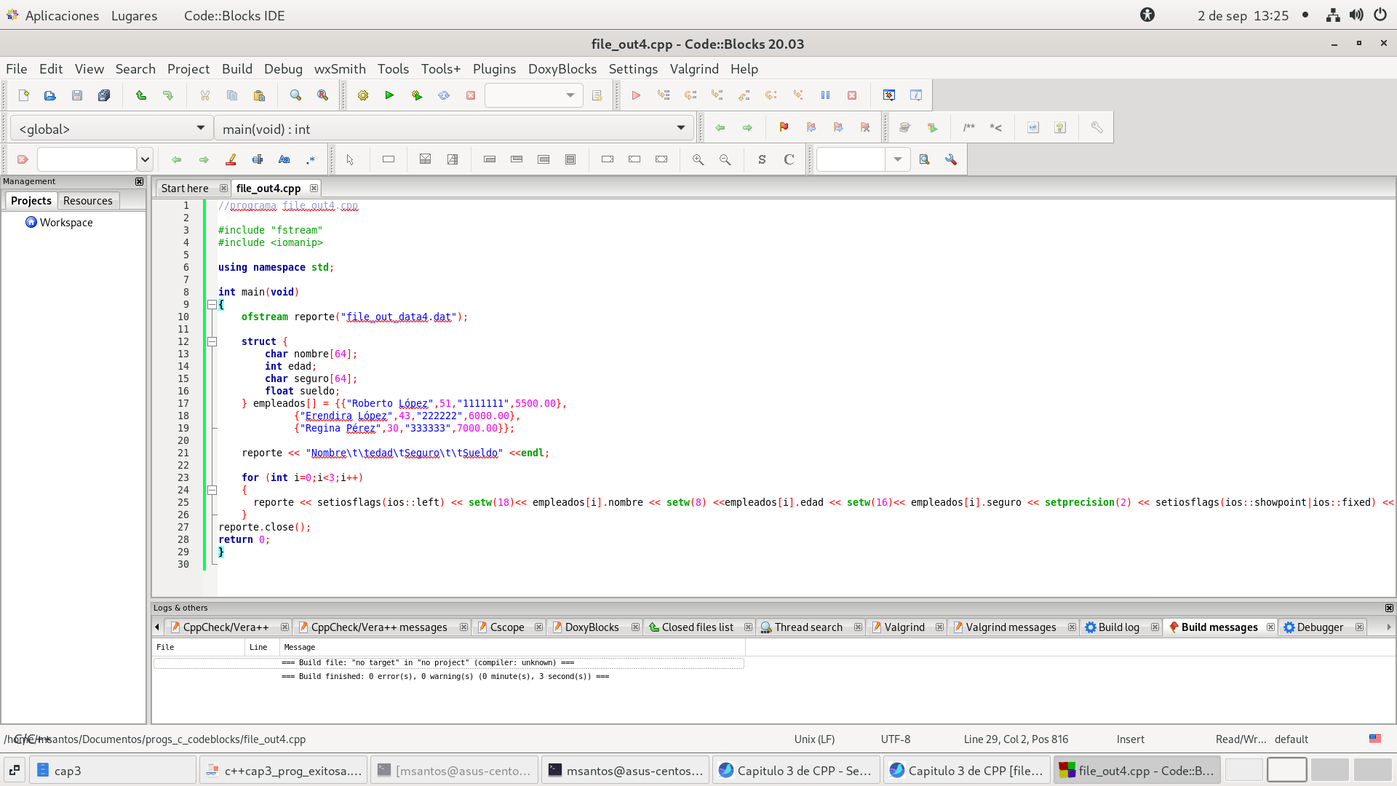Select the Resources tab in Management
The image size is (1397, 786).
[x=87, y=201]
